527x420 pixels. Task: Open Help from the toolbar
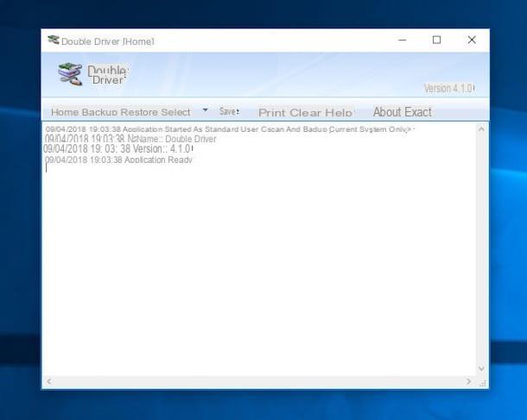point(339,112)
